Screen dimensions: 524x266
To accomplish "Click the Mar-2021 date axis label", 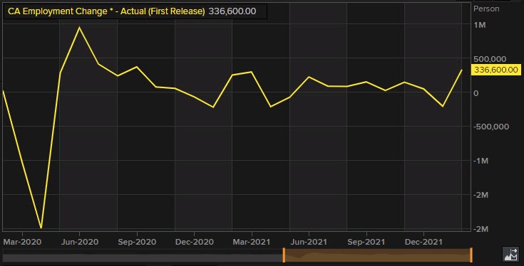I will 252,242.
